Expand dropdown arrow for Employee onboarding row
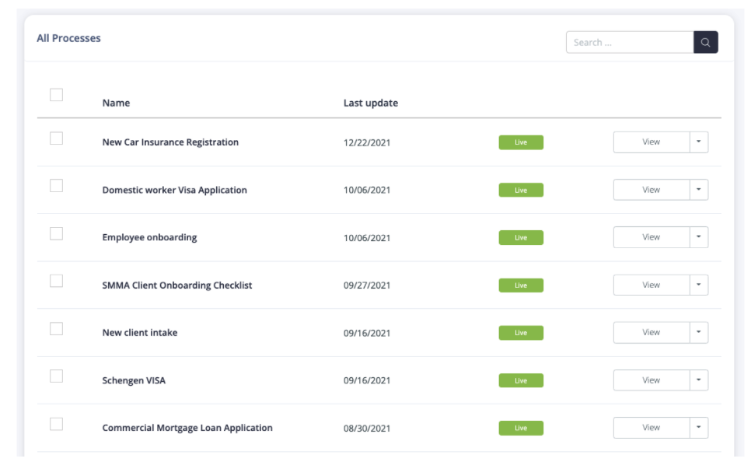Screen dimensions: 751x469 tap(699, 237)
